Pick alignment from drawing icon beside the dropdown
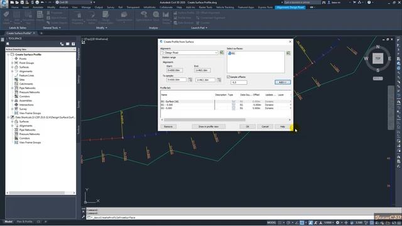The height and width of the screenshot is (226, 402). (x=222, y=53)
